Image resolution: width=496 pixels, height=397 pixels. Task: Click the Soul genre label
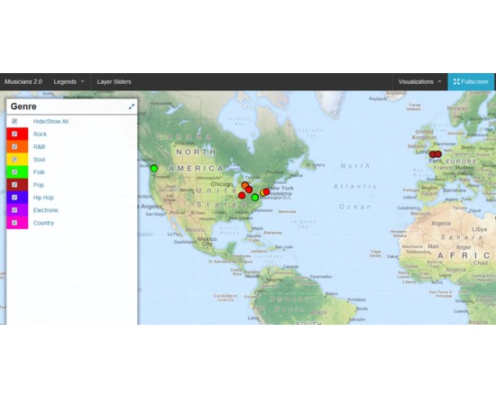(39, 159)
